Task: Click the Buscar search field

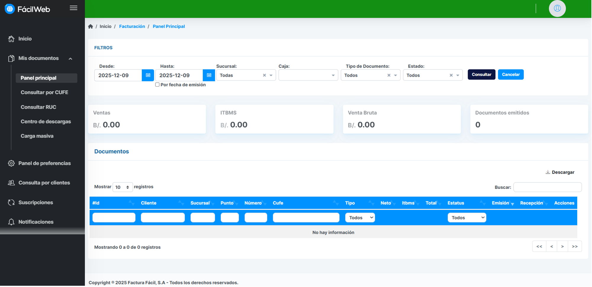Action: pos(547,187)
